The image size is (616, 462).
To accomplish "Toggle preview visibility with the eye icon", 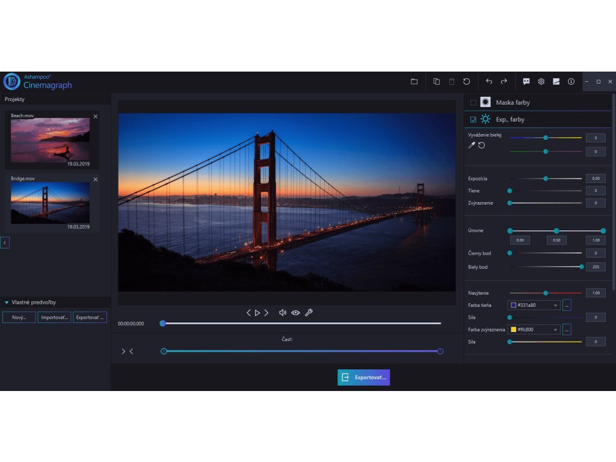I will point(295,313).
